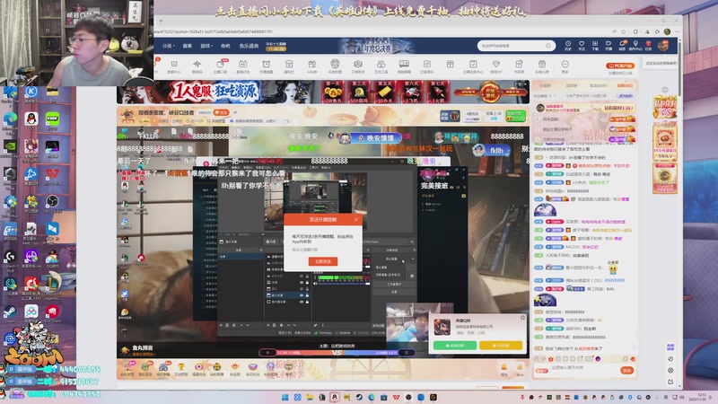Open Steam from the taskbar

[x=359, y=397]
